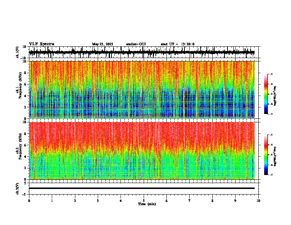Click tick label "0" on the Time axis
Screen dimensions: 291x225
[x=29, y=201]
